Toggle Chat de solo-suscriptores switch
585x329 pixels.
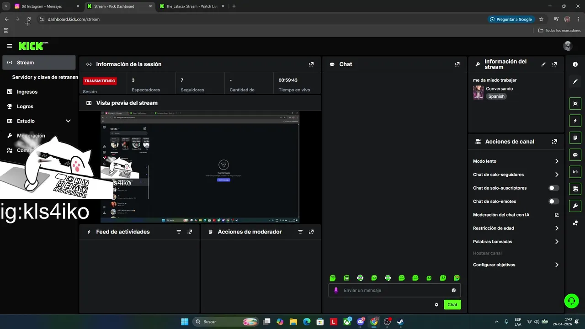coord(553,188)
